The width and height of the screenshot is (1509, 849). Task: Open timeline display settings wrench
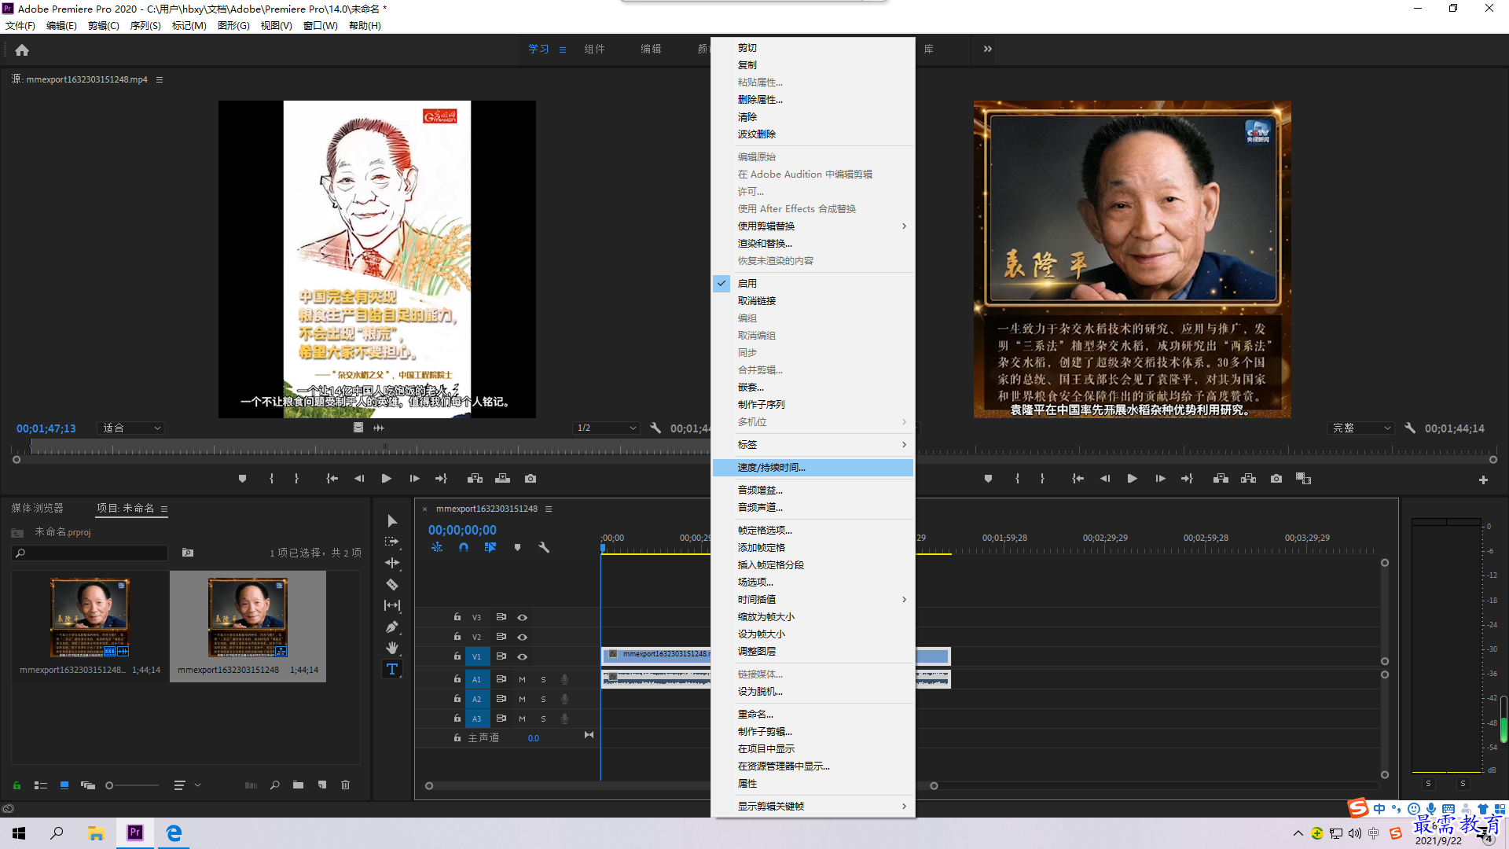coord(543,547)
